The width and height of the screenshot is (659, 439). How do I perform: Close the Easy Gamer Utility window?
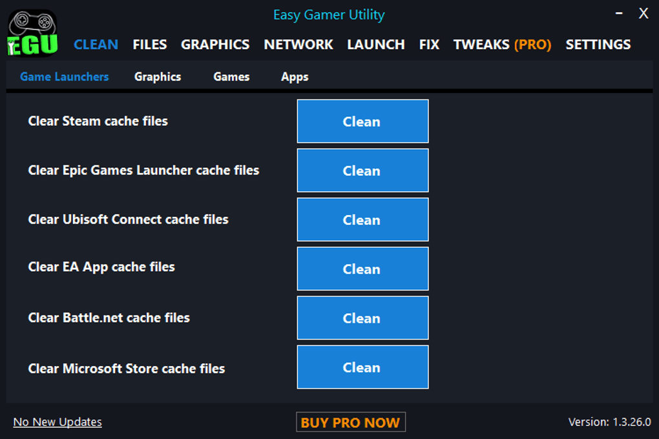click(643, 14)
